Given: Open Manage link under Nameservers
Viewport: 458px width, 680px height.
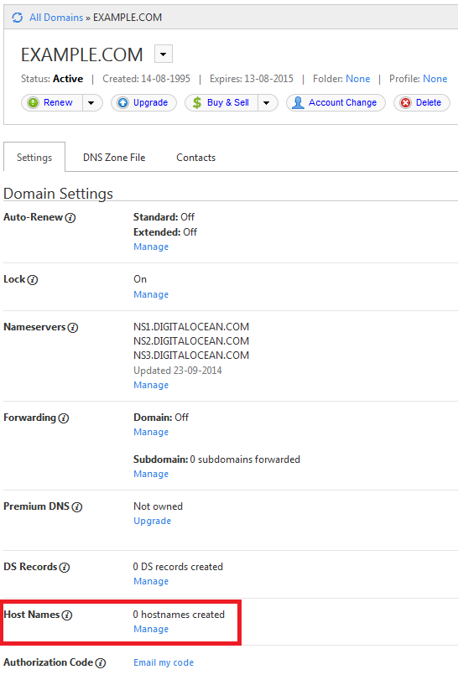Looking at the screenshot, I should (151, 385).
